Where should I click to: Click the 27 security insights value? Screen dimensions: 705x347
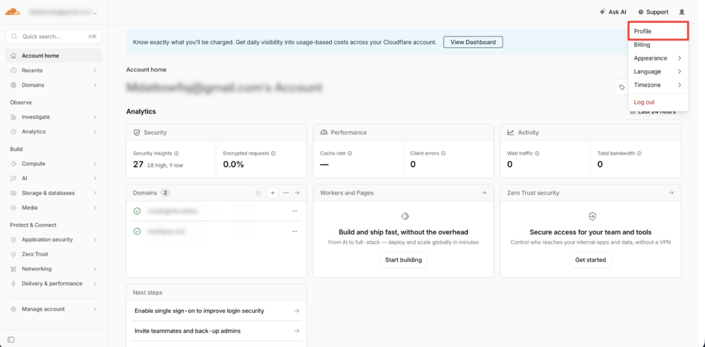coord(138,165)
